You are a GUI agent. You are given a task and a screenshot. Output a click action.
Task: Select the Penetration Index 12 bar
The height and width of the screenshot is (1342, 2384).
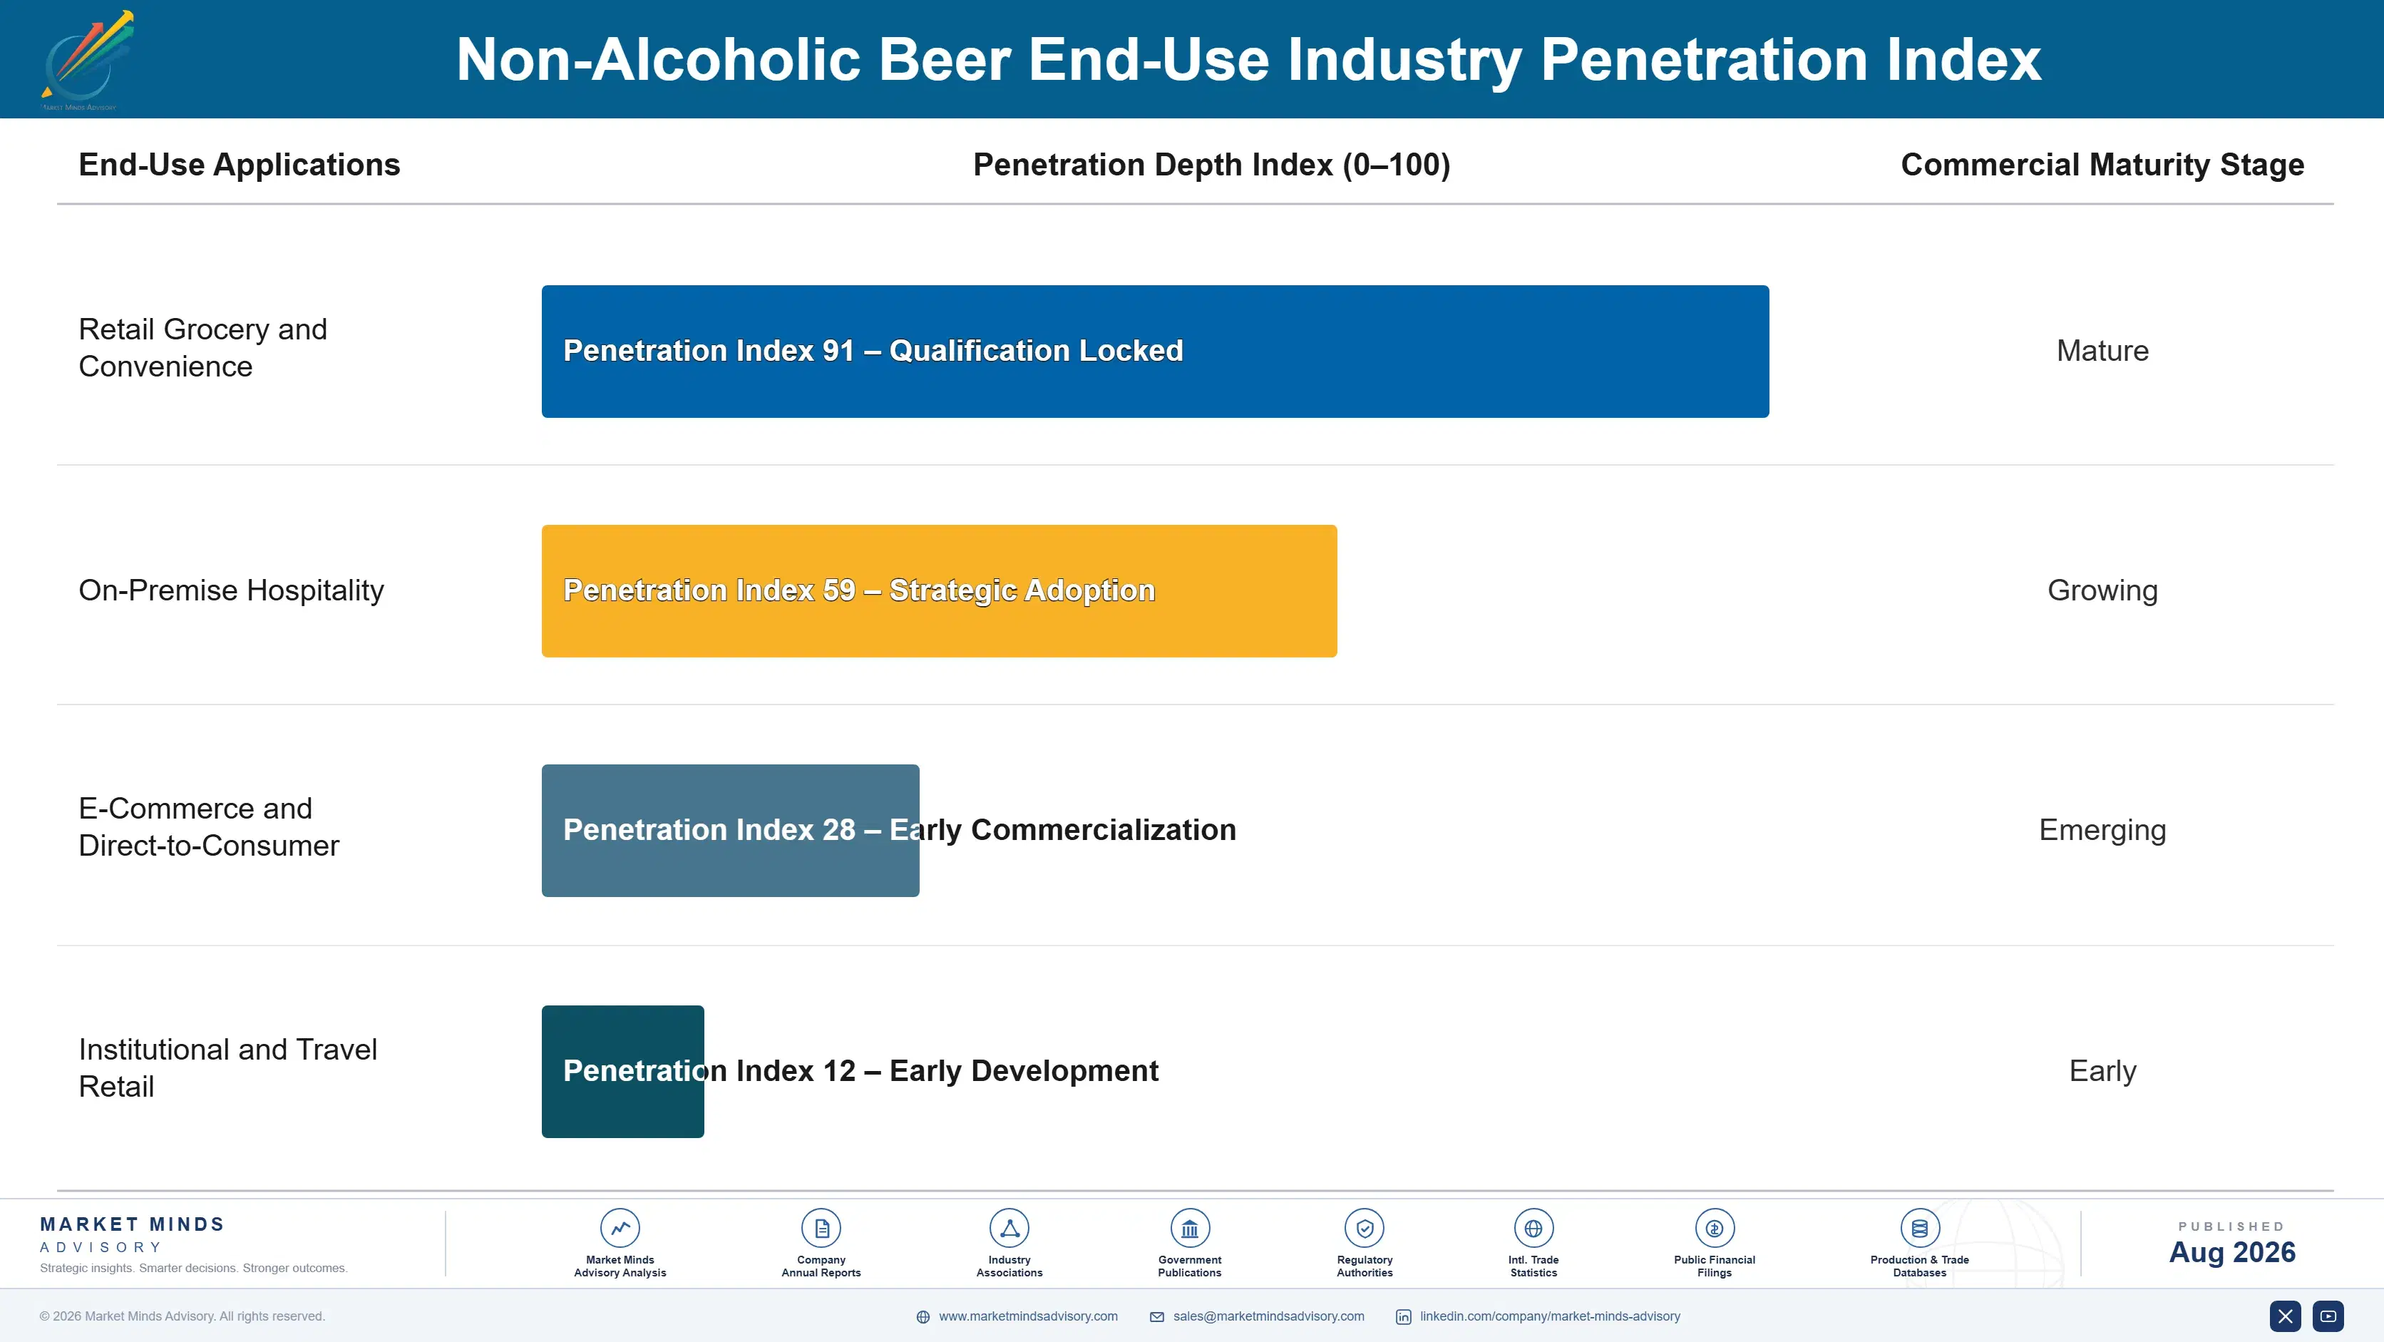623,1072
